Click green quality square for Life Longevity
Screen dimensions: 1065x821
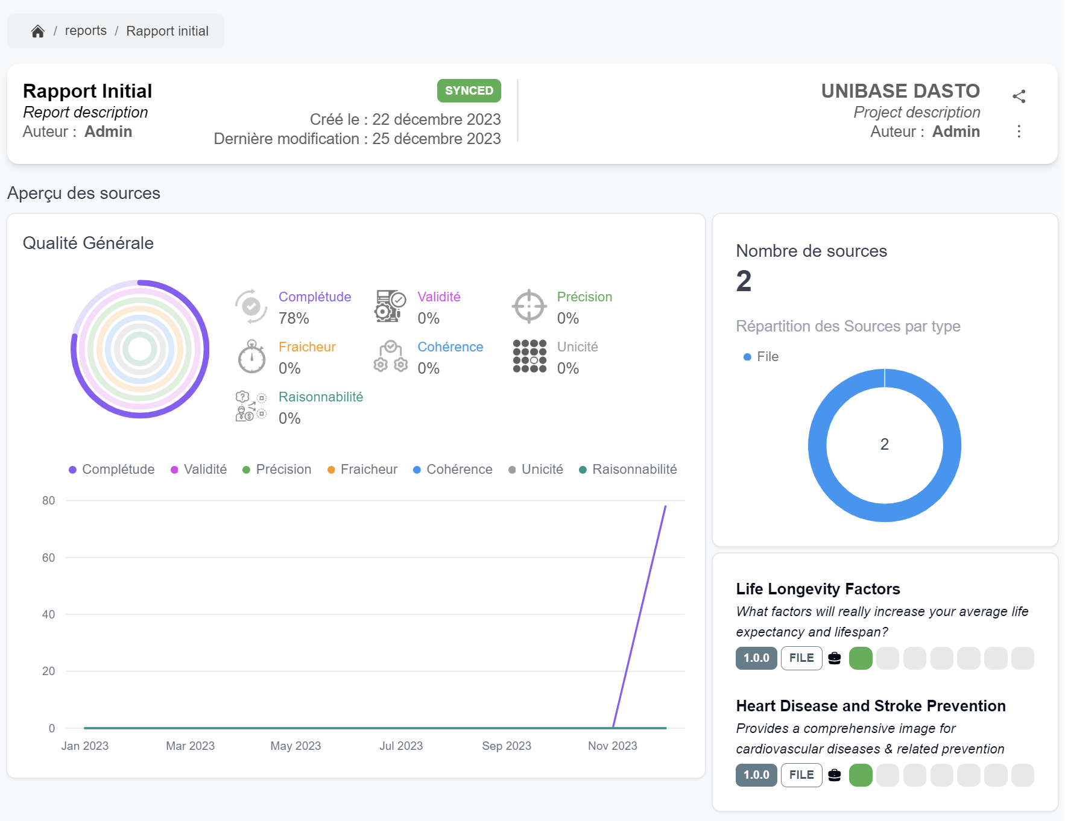point(861,658)
